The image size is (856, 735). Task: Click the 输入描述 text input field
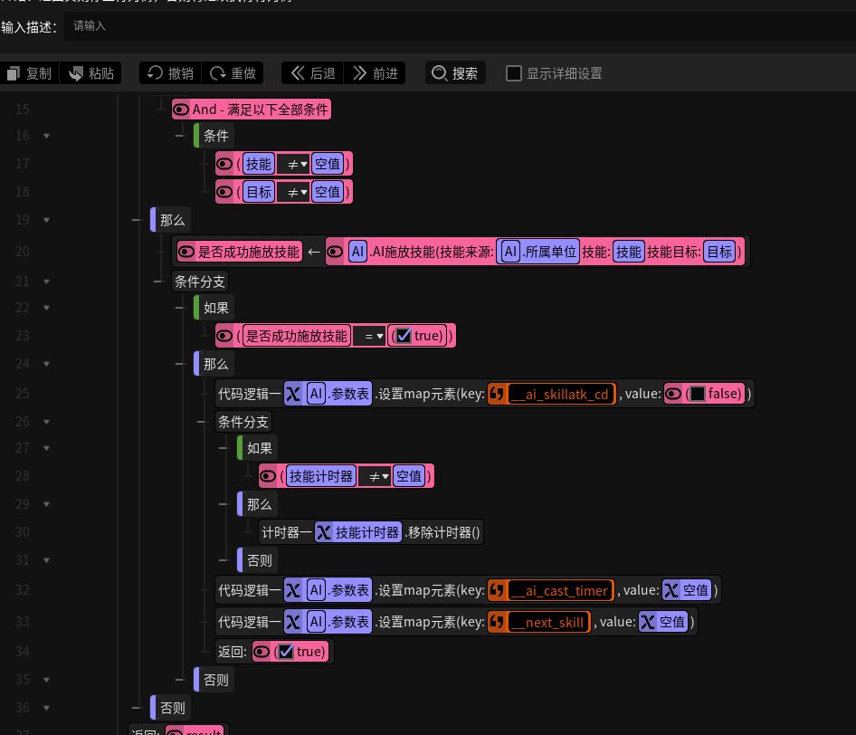click(452, 26)
